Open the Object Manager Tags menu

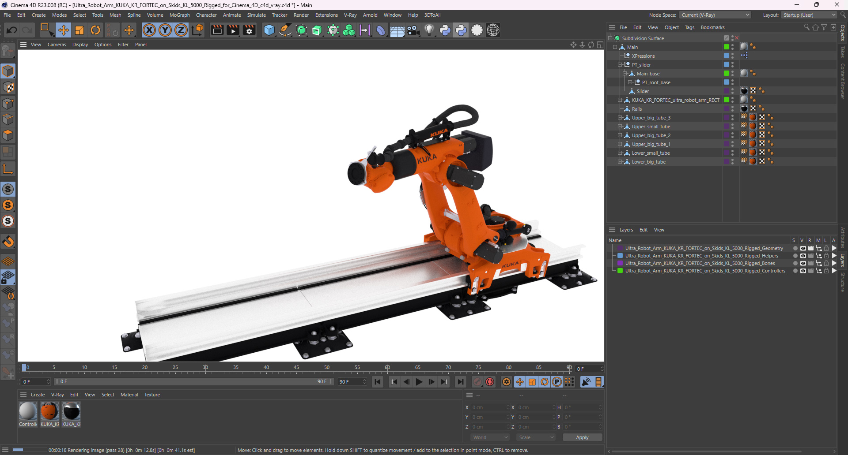coord(689,27)
